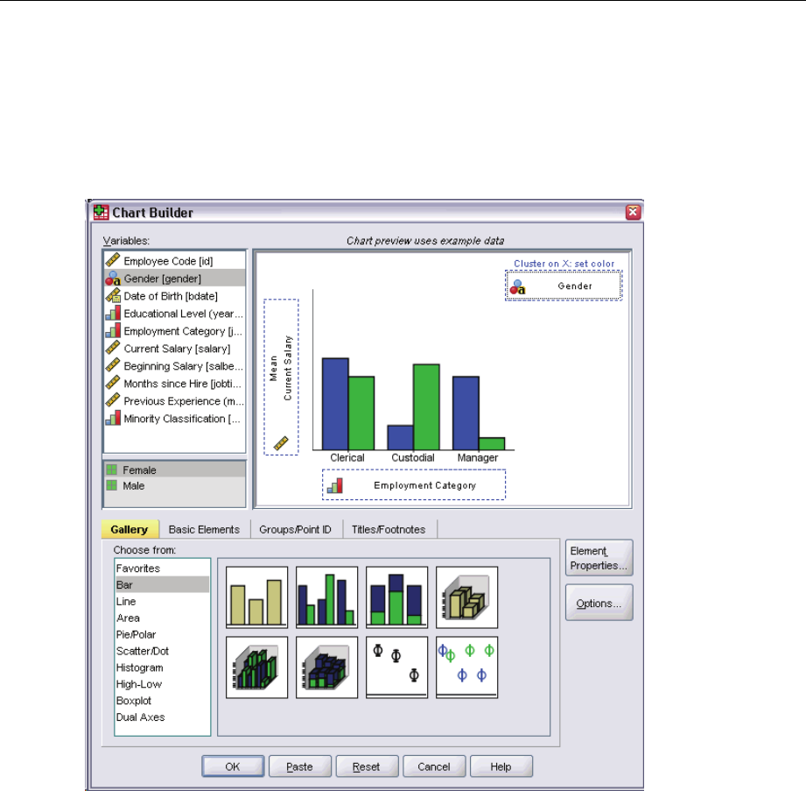Click the Mean Current Salary Y-axis drop zone
The image size is (806, 791).
pos(281,377)
